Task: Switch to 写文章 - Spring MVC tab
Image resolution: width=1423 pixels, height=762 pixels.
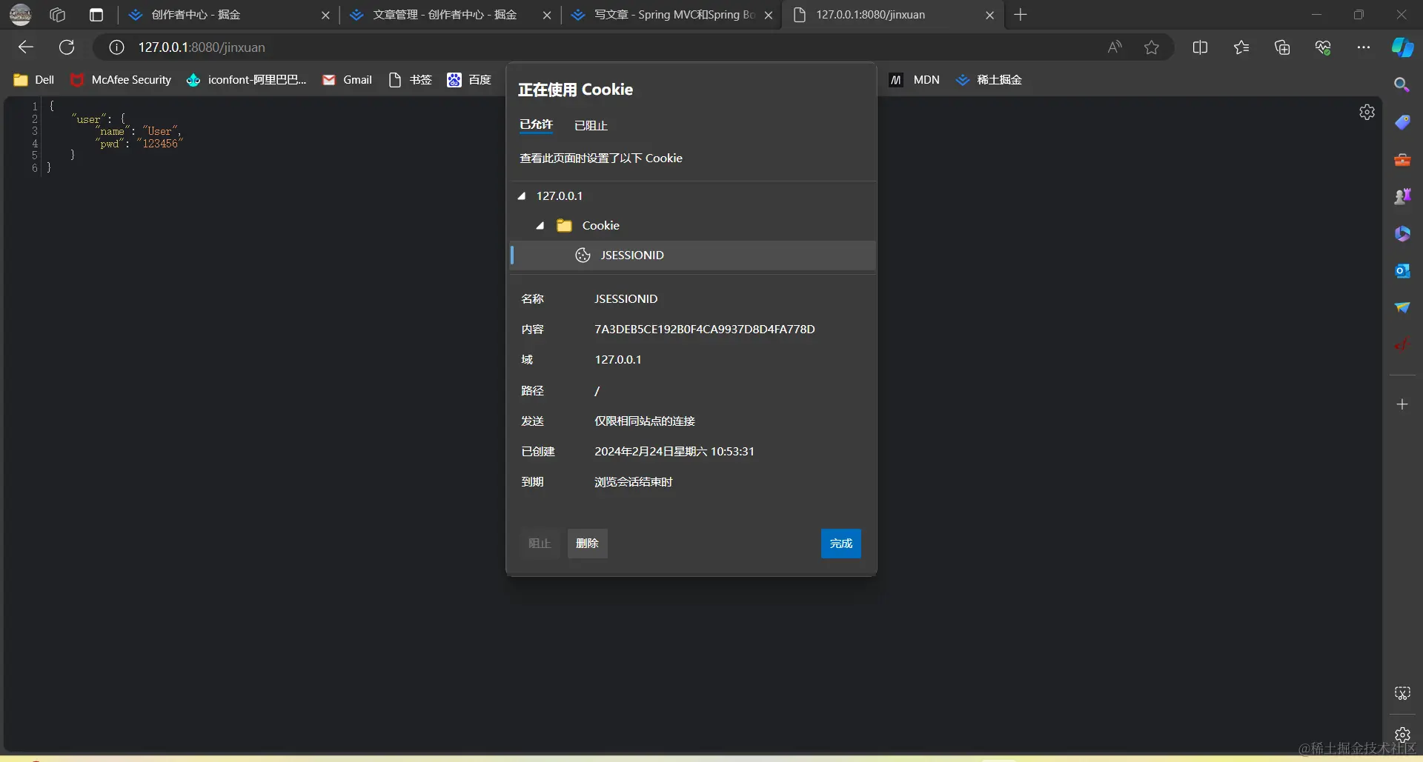Action: click(673, 15)
